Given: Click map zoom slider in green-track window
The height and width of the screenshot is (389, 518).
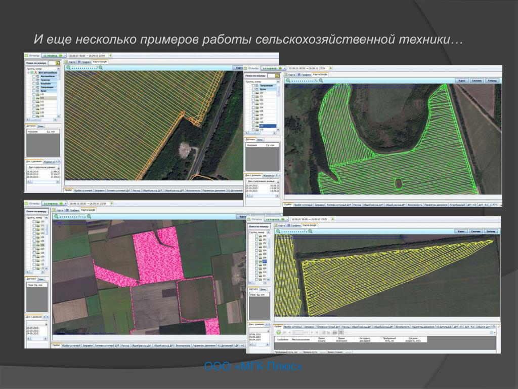Looking at the screenshot, I should click(x=305, y=81).
